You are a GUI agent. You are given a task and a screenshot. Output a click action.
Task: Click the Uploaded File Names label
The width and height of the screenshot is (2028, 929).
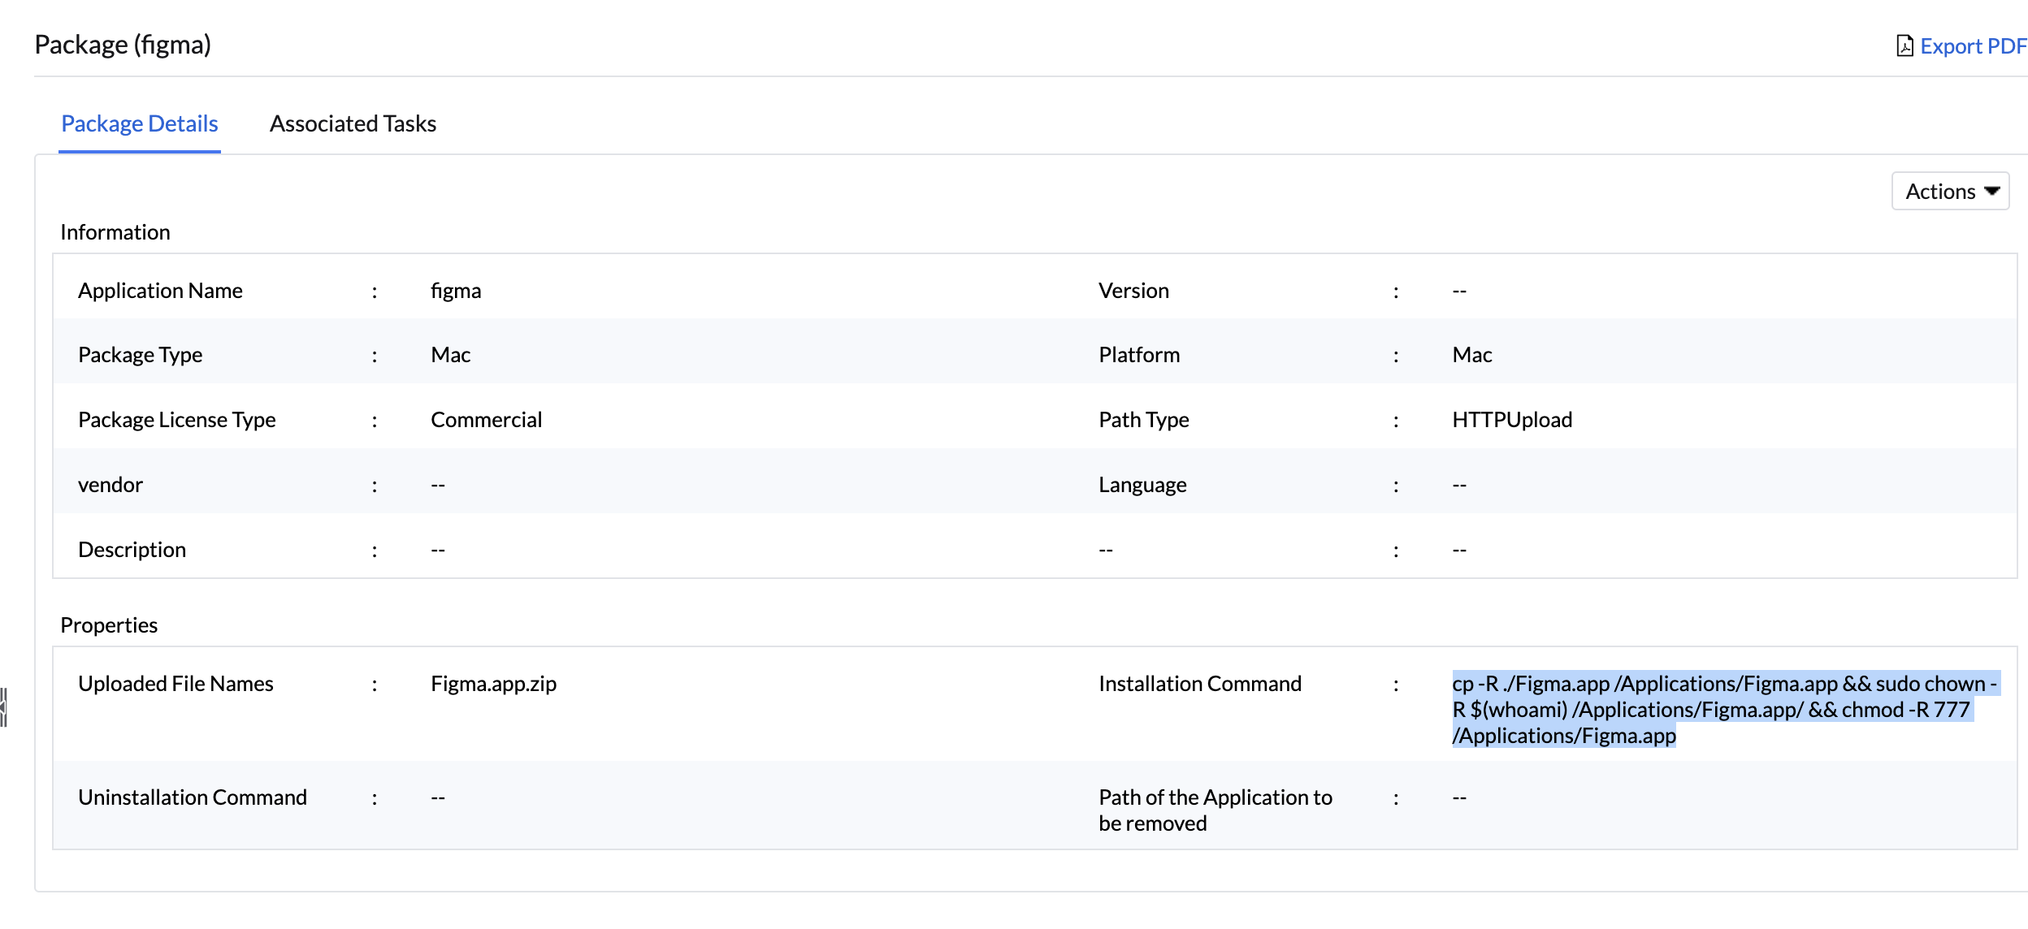(175, 684)
